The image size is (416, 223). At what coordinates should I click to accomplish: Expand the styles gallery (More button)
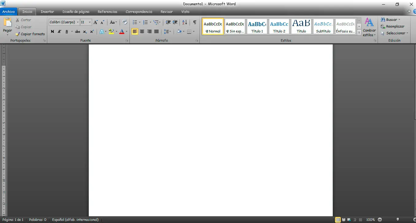pyautogui.click(x=359, y=32)
